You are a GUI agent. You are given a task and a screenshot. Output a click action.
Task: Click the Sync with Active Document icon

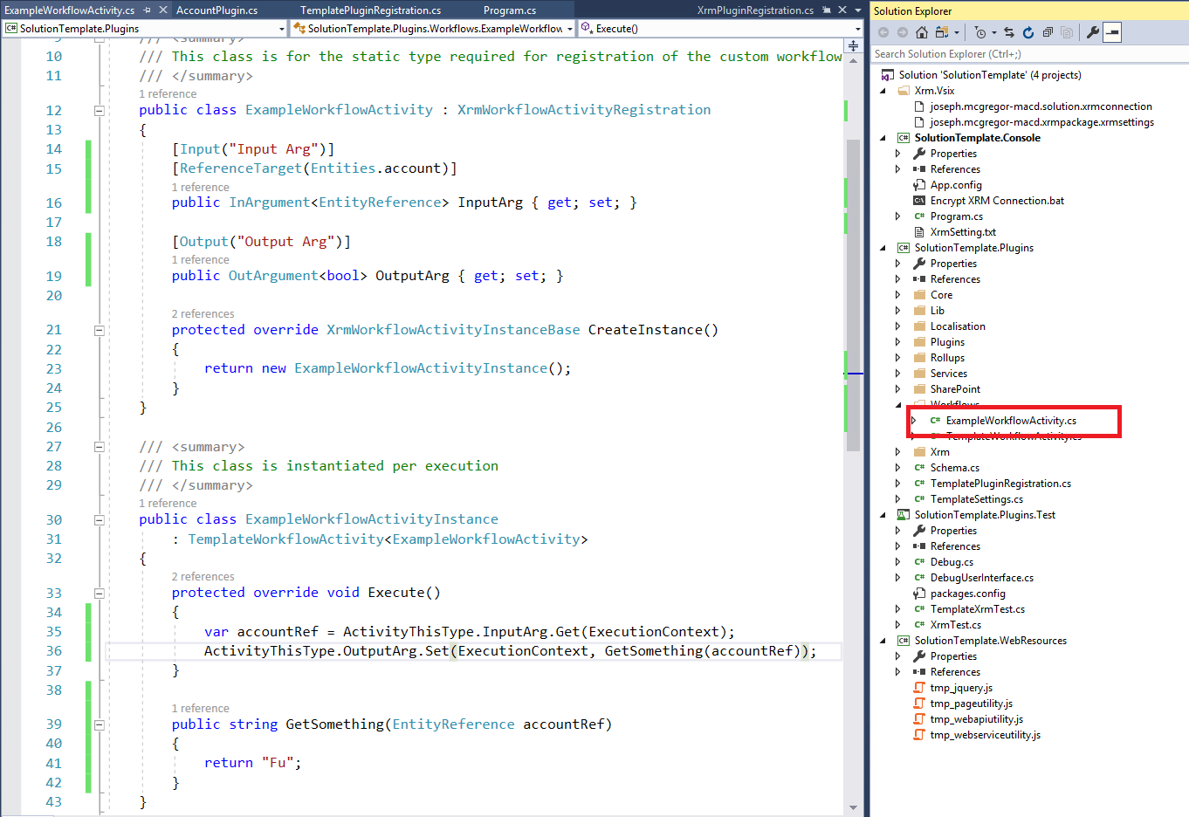point(1009,32)
